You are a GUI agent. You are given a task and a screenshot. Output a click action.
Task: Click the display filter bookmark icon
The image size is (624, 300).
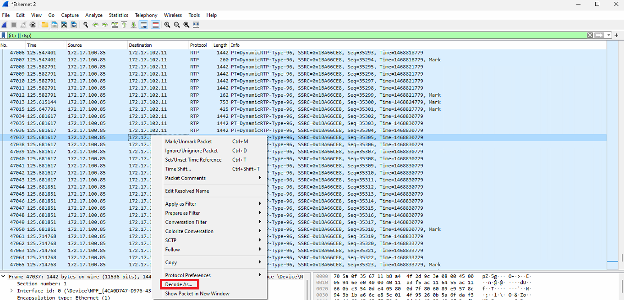[x=4, y=35]
